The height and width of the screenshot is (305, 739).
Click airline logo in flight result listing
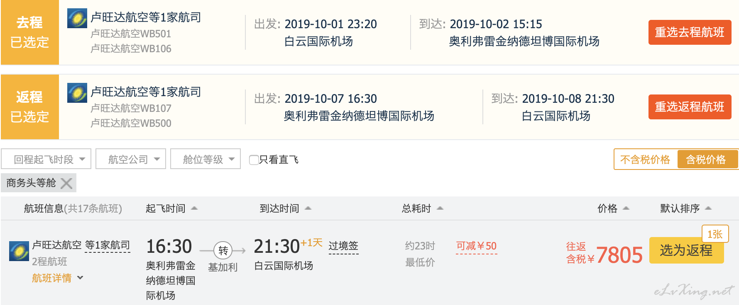click(19, 251)
